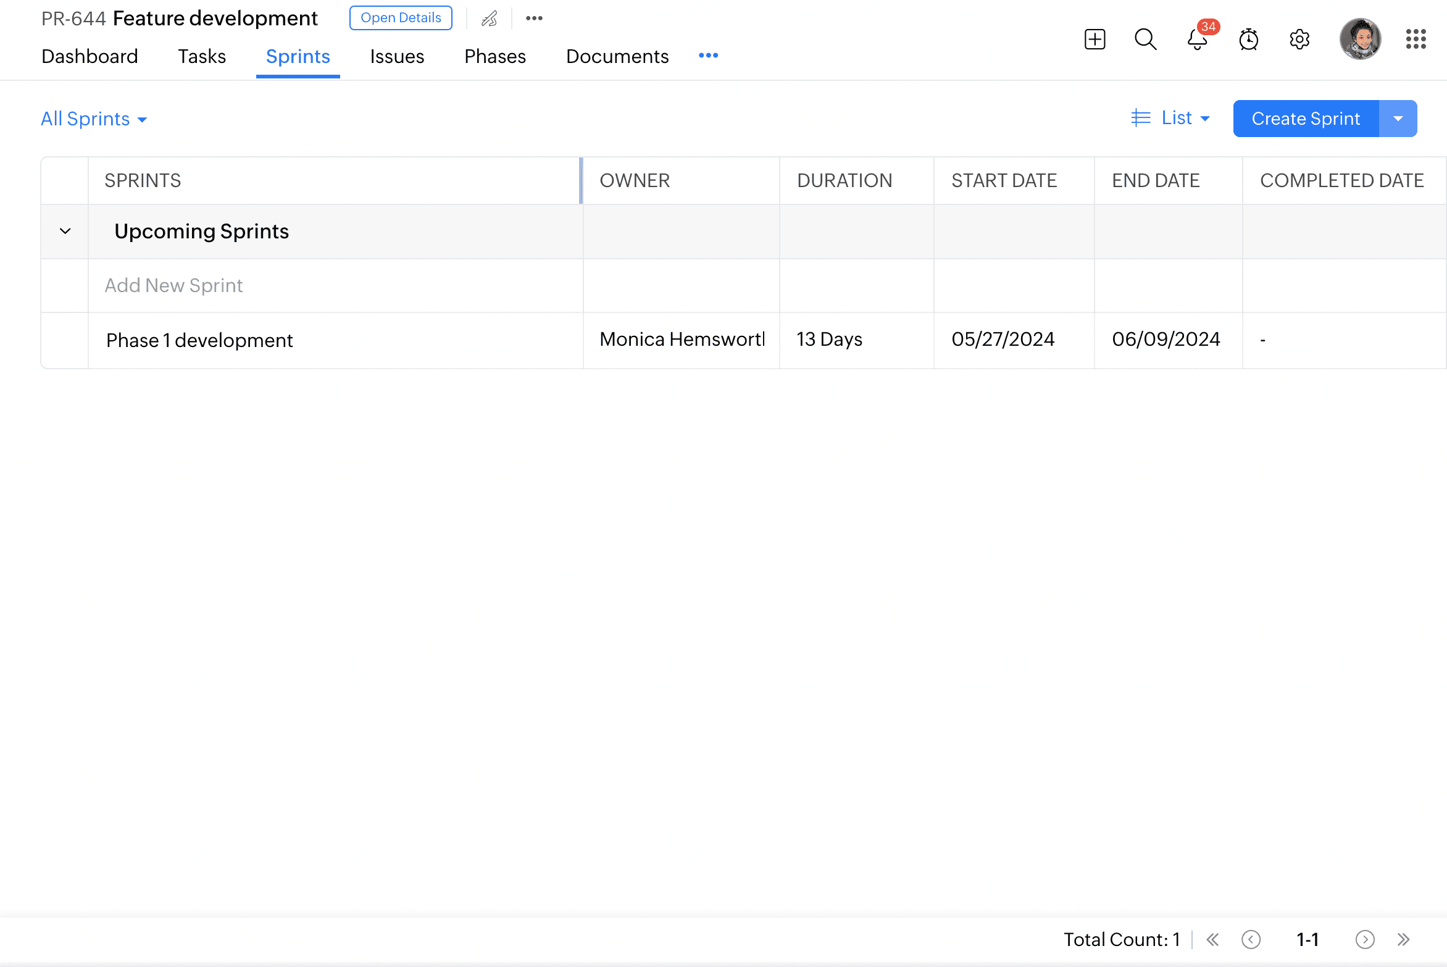Switch to the Phases tab
The image size is (1447, 967).
click(x=495, y=56)
